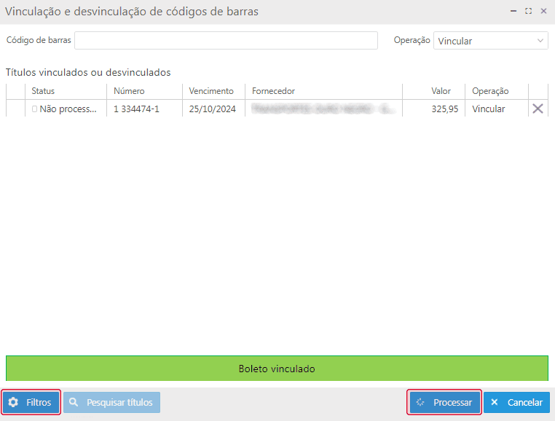The height and width of the screenshot is (421, 555).
Task: Click the Vencimento column header
Action: click(211, 91)
